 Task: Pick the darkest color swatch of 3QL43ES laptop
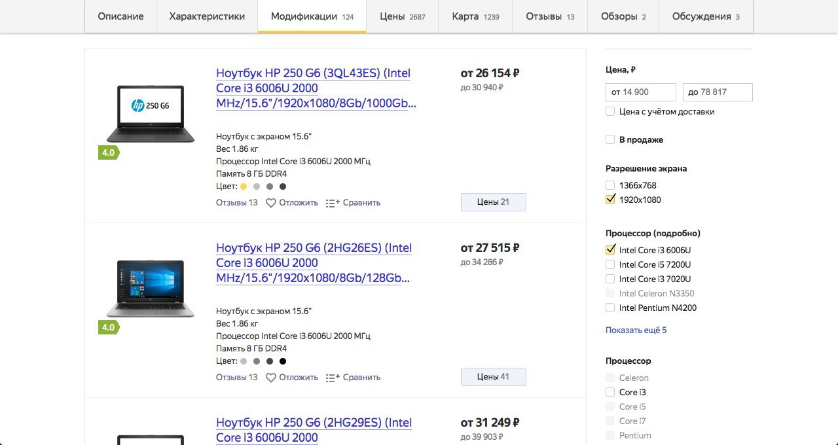pyautogui.click(x=283, y=187)
